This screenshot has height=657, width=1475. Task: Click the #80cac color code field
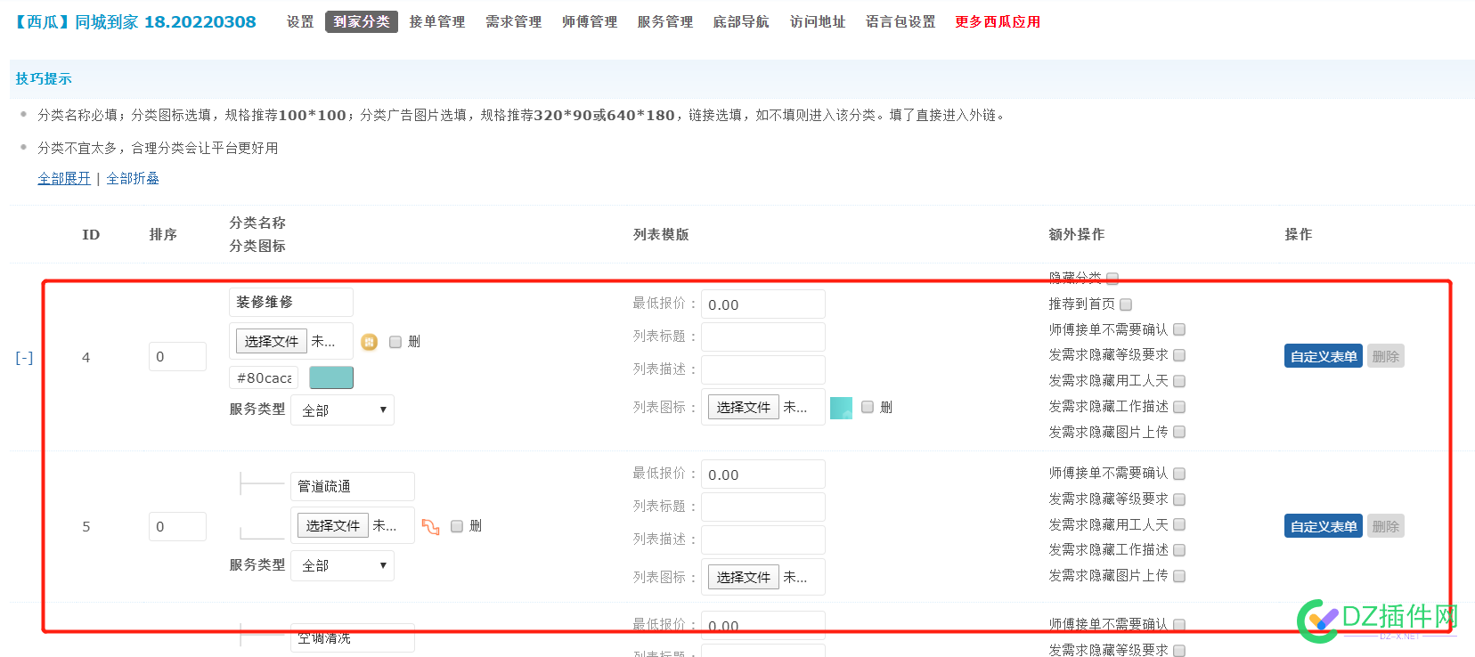264,377
